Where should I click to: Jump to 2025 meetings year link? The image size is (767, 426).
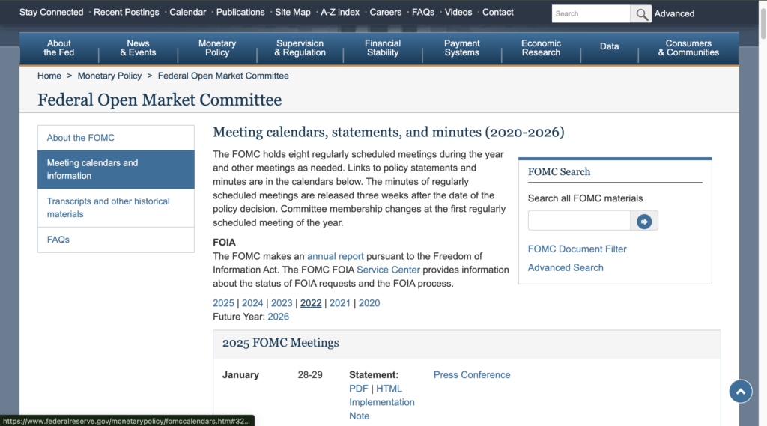tap(223, 303)
